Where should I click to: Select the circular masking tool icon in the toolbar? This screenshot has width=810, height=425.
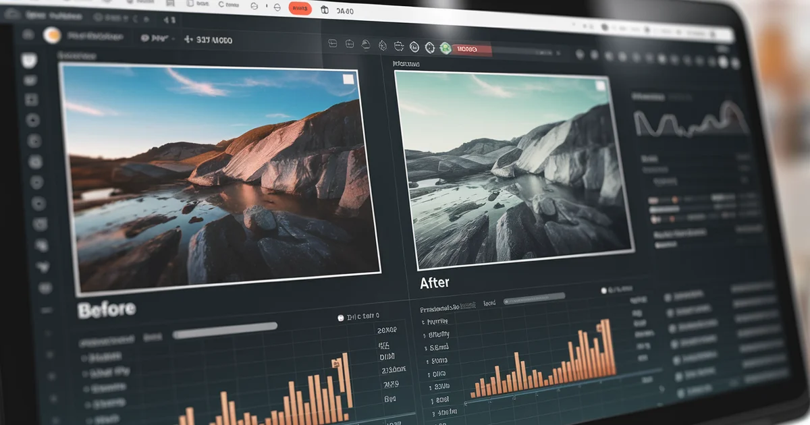[x=430, y=47]
